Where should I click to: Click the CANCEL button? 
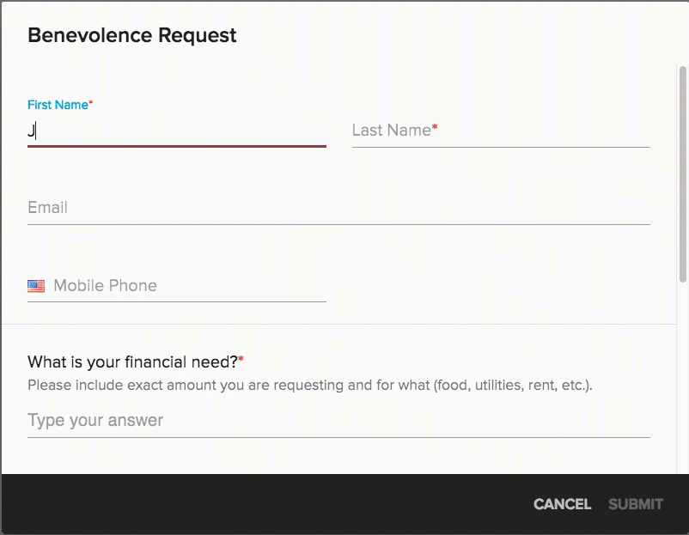[561, 504]
